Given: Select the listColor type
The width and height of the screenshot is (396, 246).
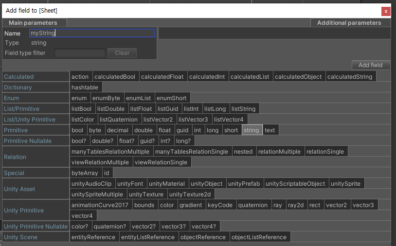Looking at the screenshot, I should (83, 120).
